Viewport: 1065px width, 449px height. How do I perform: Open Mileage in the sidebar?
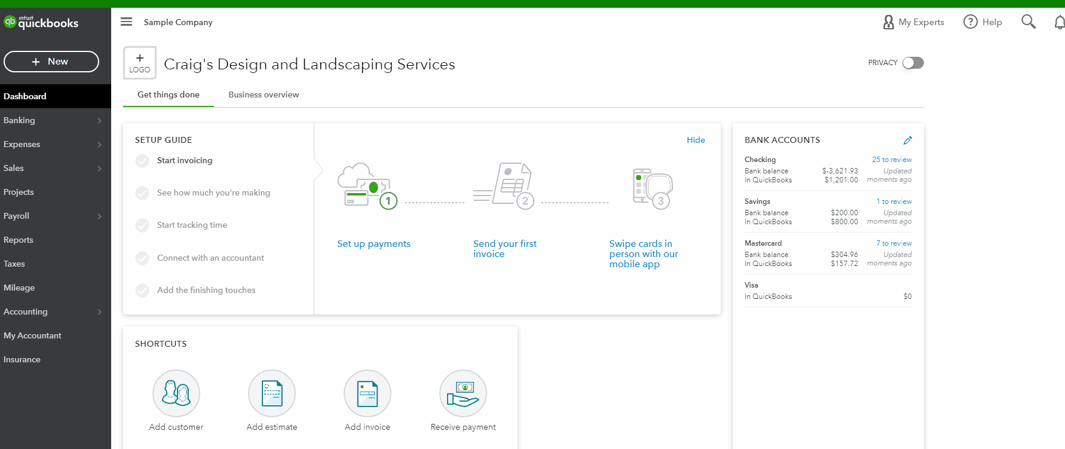click(56, 288)
